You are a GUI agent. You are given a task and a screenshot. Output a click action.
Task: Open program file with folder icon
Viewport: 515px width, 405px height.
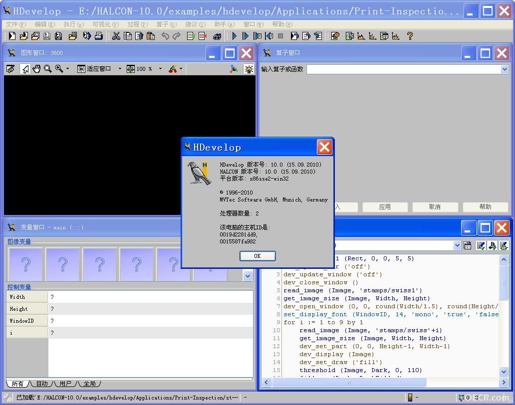click(x=23, y=36)
